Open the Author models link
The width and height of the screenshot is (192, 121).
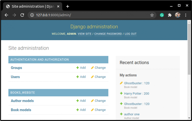22,101
